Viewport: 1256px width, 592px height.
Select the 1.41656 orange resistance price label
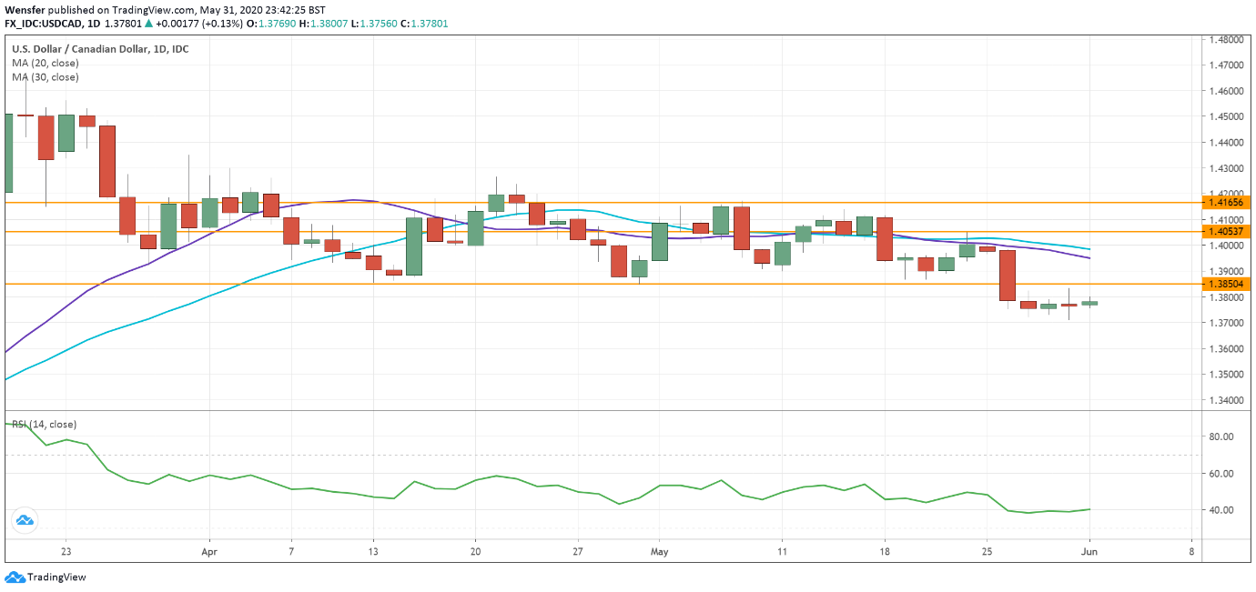click(x=1224, y=204)
